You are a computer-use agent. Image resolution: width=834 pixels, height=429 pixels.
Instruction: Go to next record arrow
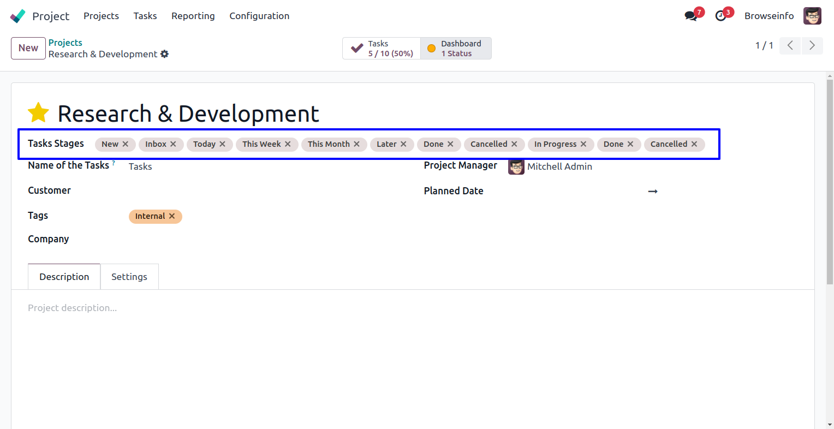pos(812,45)
